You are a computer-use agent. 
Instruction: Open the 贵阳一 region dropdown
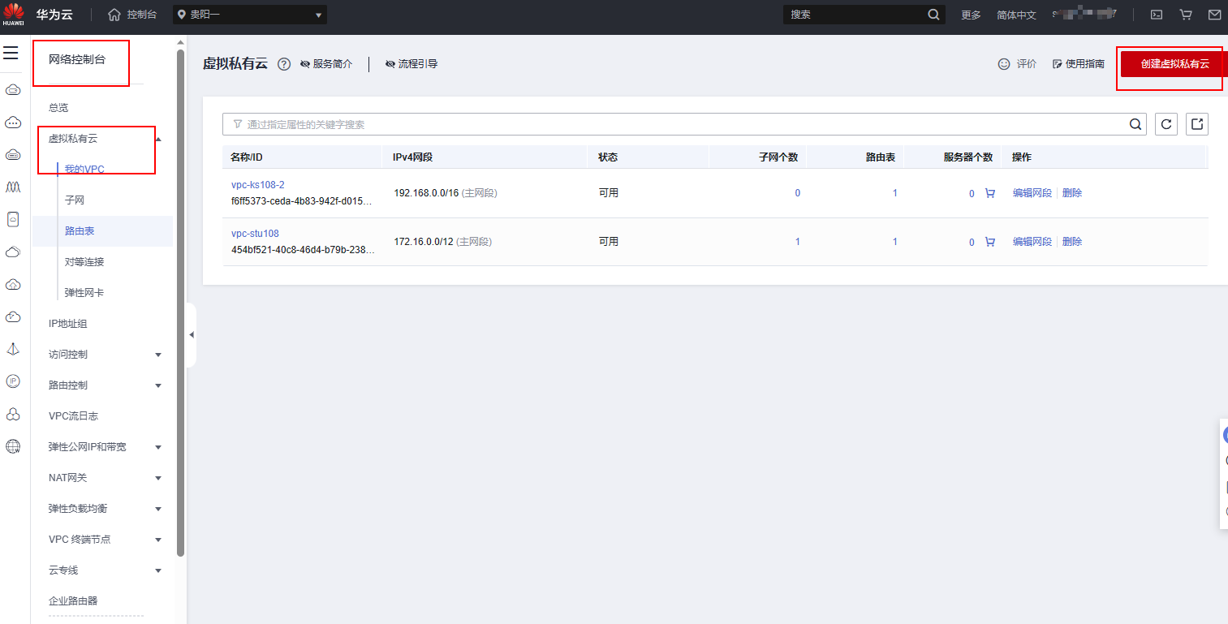250,15
